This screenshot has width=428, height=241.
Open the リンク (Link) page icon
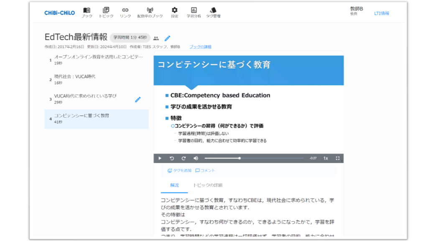coord(125,10)
